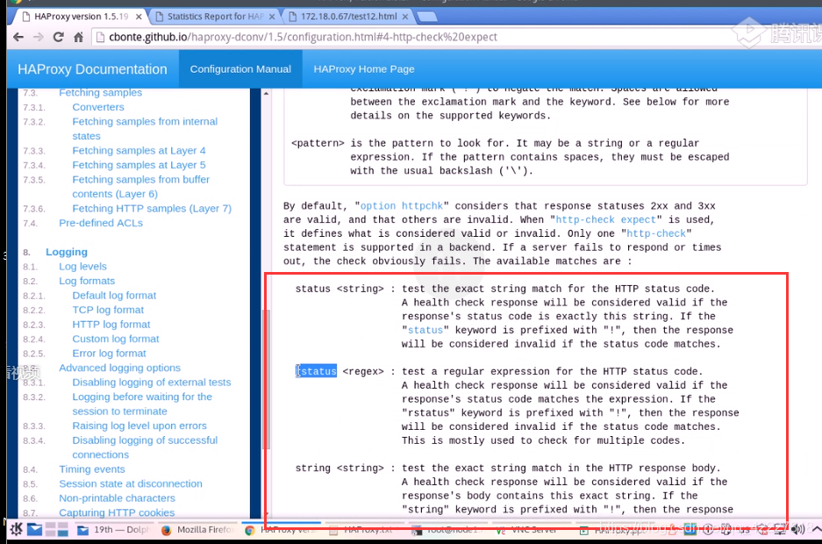Switch to the root@node1 terminal taskbar entry
The width and height of the screenshot is (822, 544).
tap(448, 530)
